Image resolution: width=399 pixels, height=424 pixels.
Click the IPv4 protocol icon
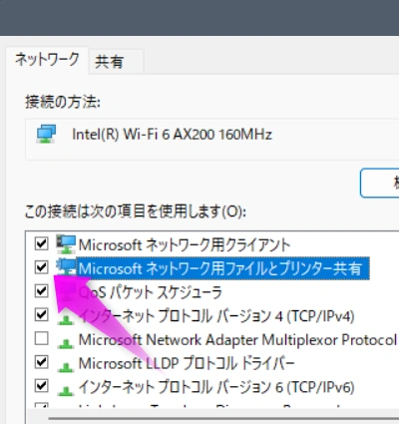pos(66,319)
